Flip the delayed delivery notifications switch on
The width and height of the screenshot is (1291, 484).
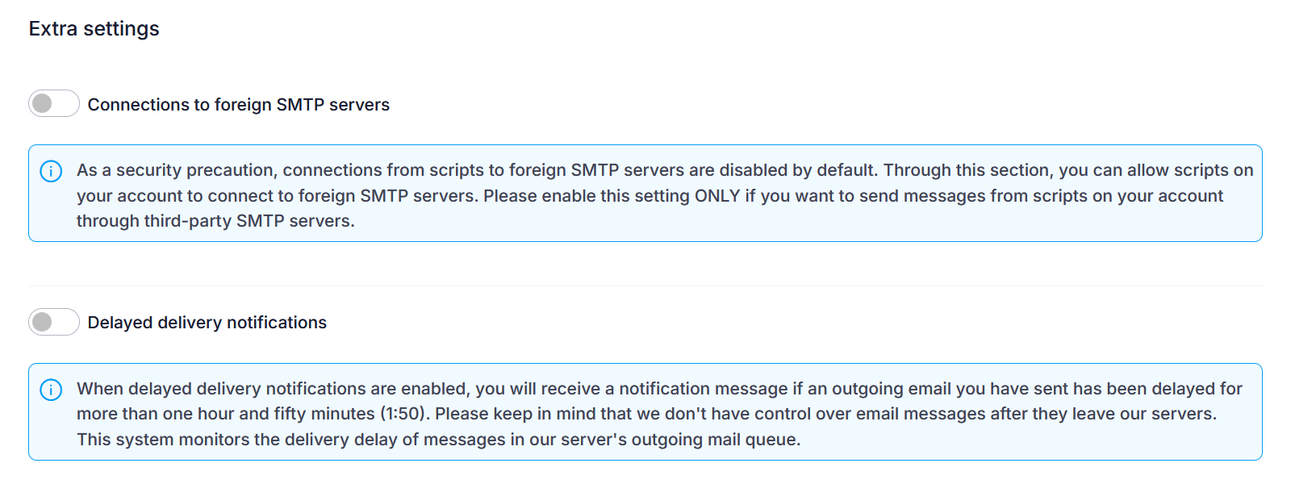[x=53, y=321]
